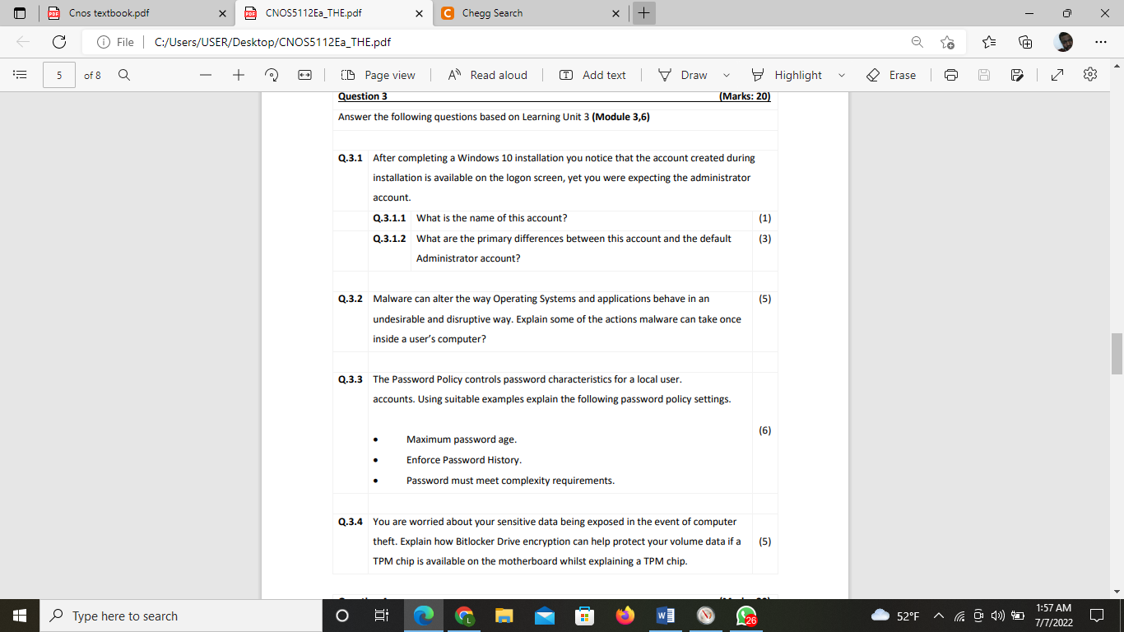Viewport: 1124px width, 632px height.
Task: Enter full screen PDF mode
Action: pos(1057,75)
